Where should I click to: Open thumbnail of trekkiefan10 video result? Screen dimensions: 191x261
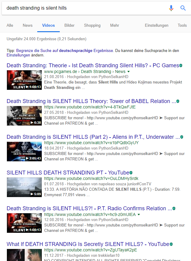tap(24, 255)
